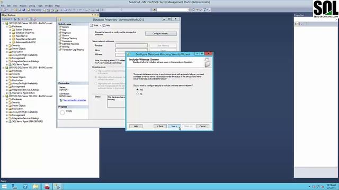Open the View menu
Viewport: 339px width, 190px height.
pos(15,6)
